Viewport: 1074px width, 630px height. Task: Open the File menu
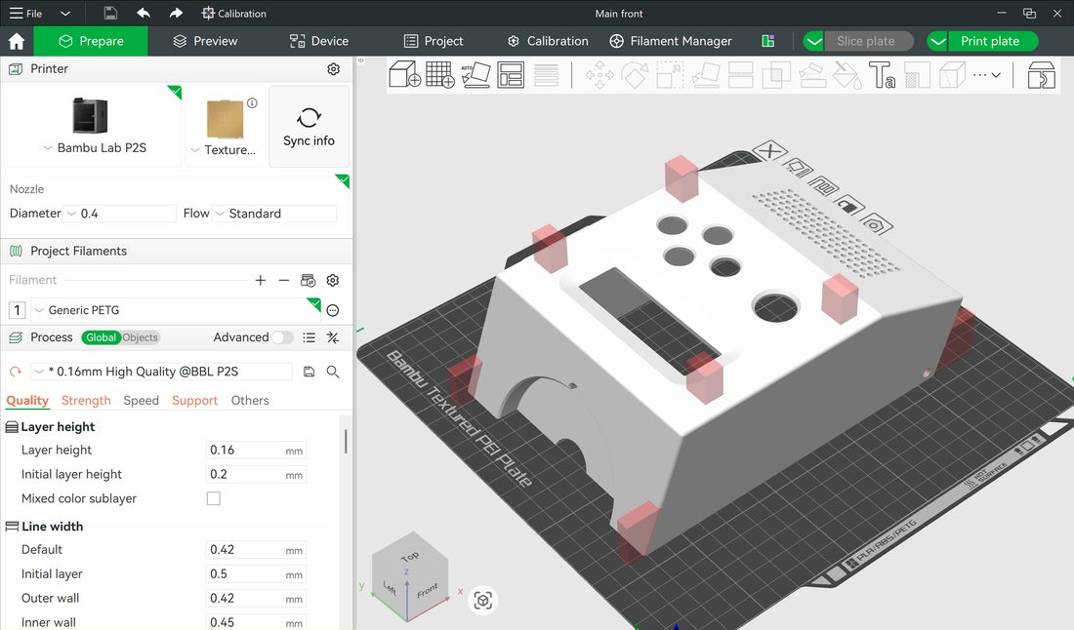tap(26, 13)
